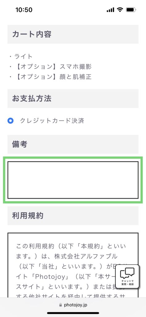Focus the 備考 remarks text box
This screenshot has height=317, width=146.
73,180
